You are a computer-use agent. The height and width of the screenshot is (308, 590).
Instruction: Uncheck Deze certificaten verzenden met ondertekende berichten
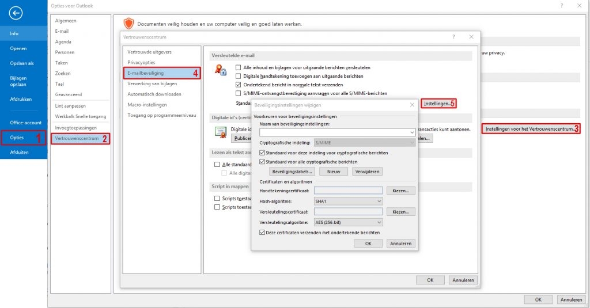(x=263, y=232)
